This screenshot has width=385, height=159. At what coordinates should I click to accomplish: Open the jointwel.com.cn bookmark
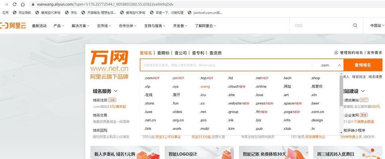click(205, 13)
